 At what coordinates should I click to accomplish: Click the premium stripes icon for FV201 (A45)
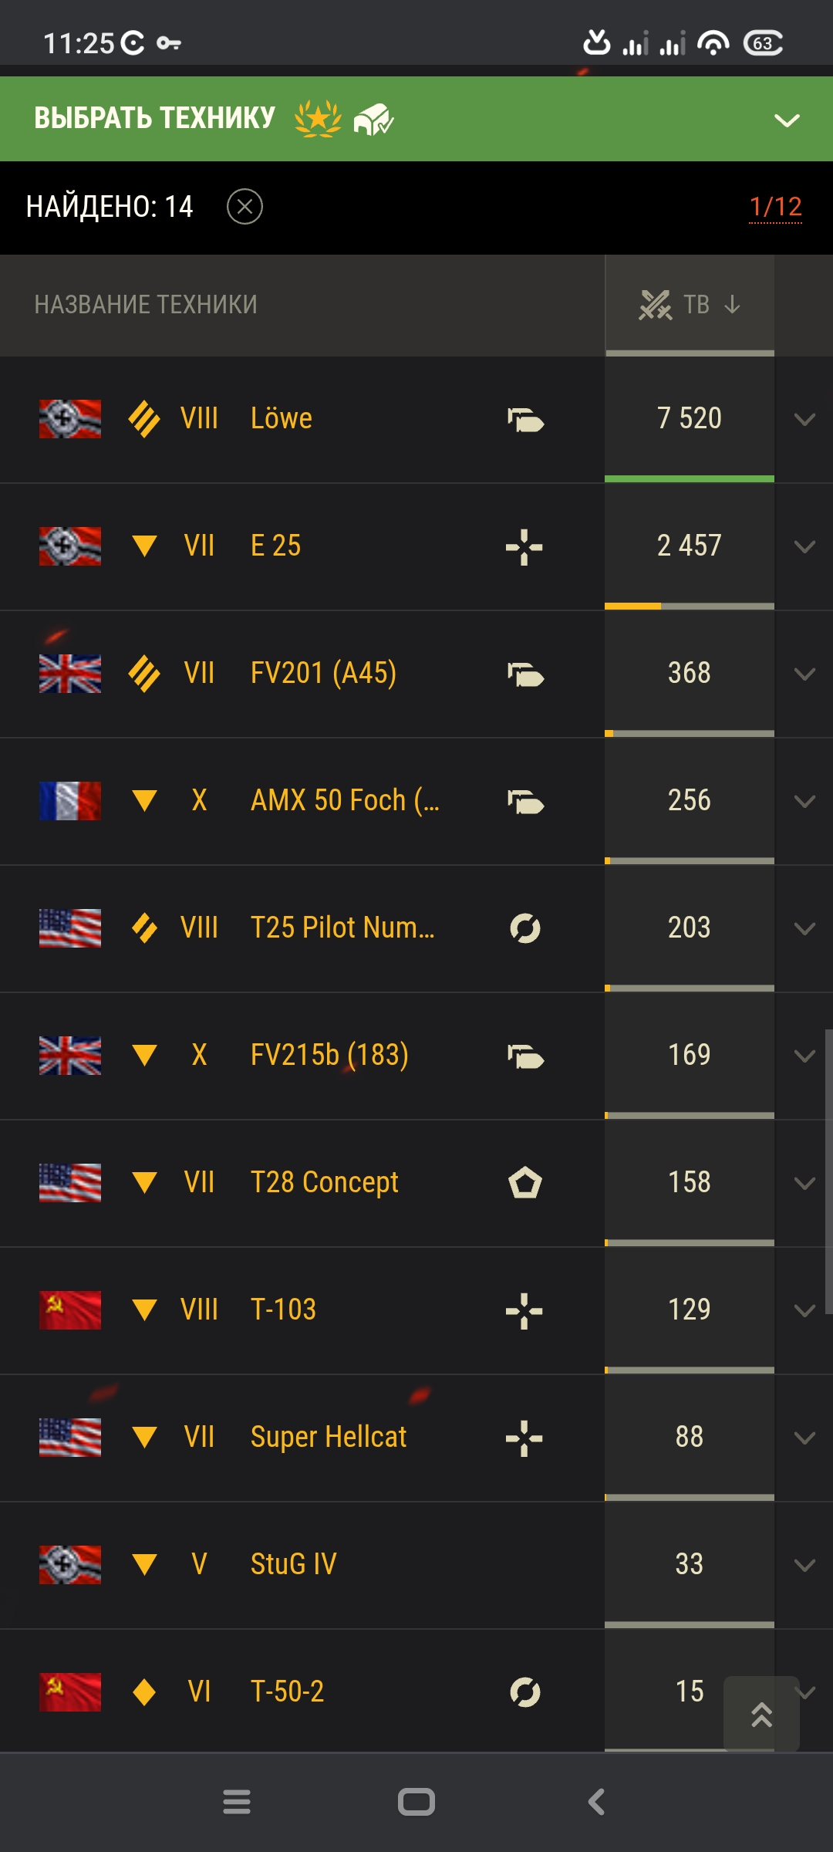pyautogui.click(x=144, y=674)
